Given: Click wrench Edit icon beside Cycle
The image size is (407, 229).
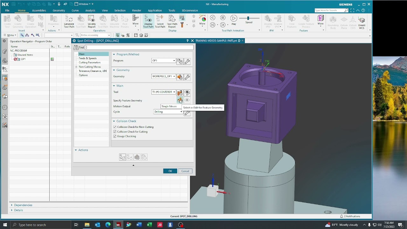Looking at the screenshot, I should 187,113.
